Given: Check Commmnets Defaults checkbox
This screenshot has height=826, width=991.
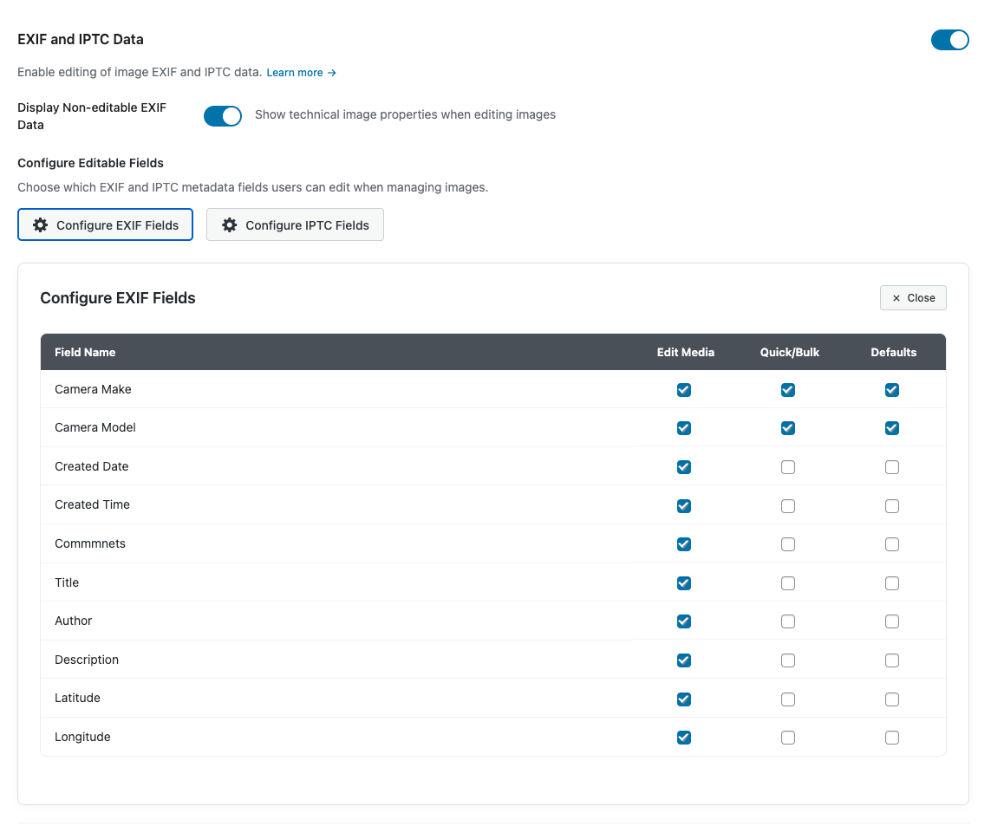Looking at the screenshot, I should click(892, 544).
